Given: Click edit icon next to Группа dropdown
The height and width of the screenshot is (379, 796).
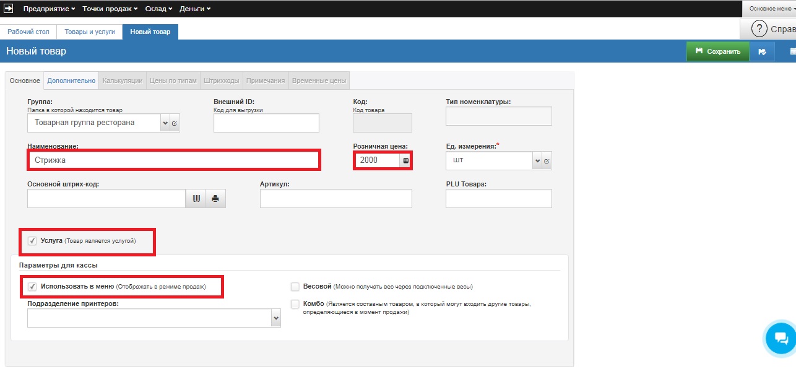Looking at the screenshot, I should point(175,123).
